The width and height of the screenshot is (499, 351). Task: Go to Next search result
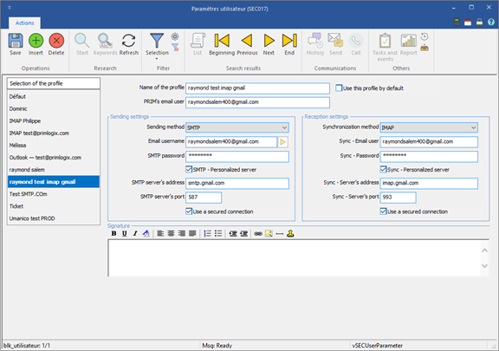[269, 44]
